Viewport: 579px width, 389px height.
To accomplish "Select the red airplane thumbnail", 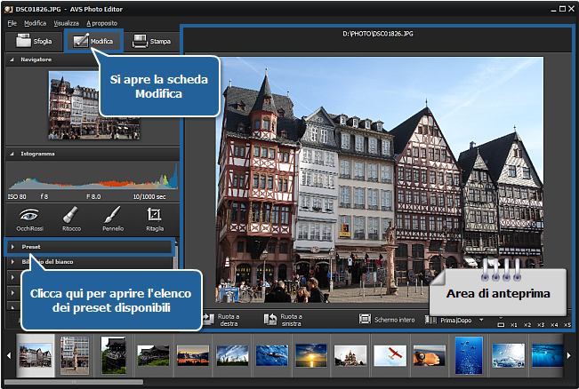I will 390,355.
